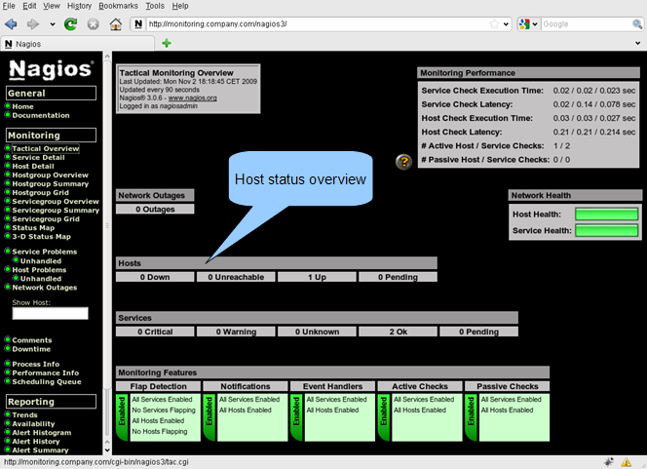Click the Passive Checks Enabled indicator
Viewport: 647px width, 469px height.
(472, 417)
